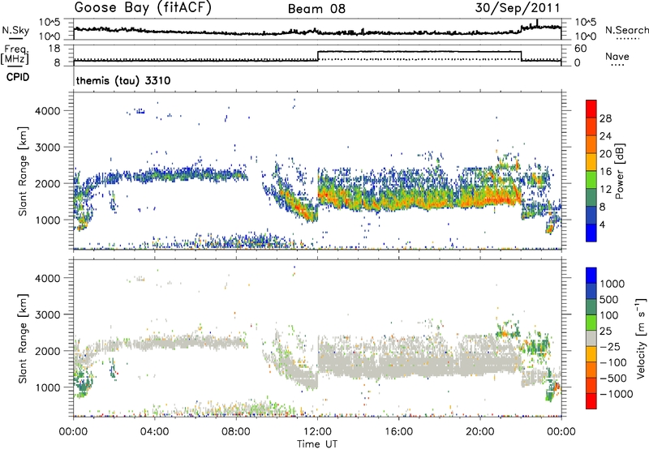Click the "20:00" time tick label
The width and height of the screenshot is (649, 449).
pyautogui.click(x=479, y=432)
